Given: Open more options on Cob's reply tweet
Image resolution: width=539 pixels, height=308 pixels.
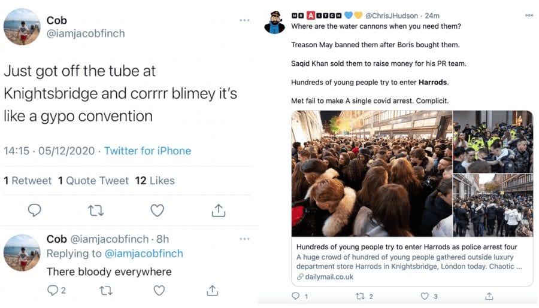Looking at the screenshot, I should tap(244, 239).
